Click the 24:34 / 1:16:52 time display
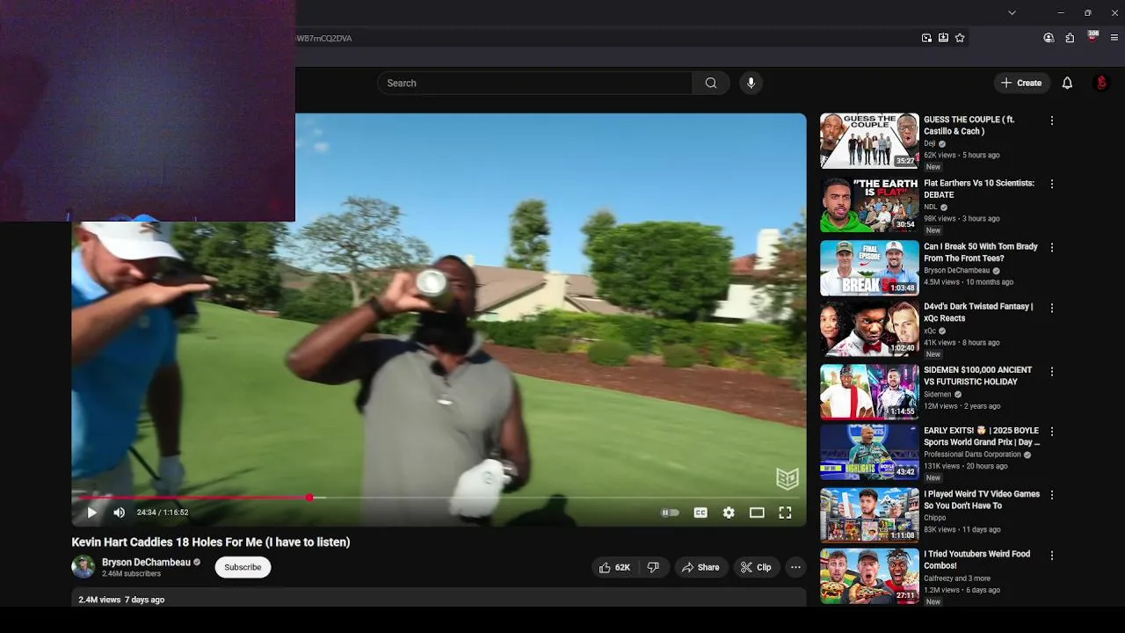1125x633 pixels. pos(163,513)
